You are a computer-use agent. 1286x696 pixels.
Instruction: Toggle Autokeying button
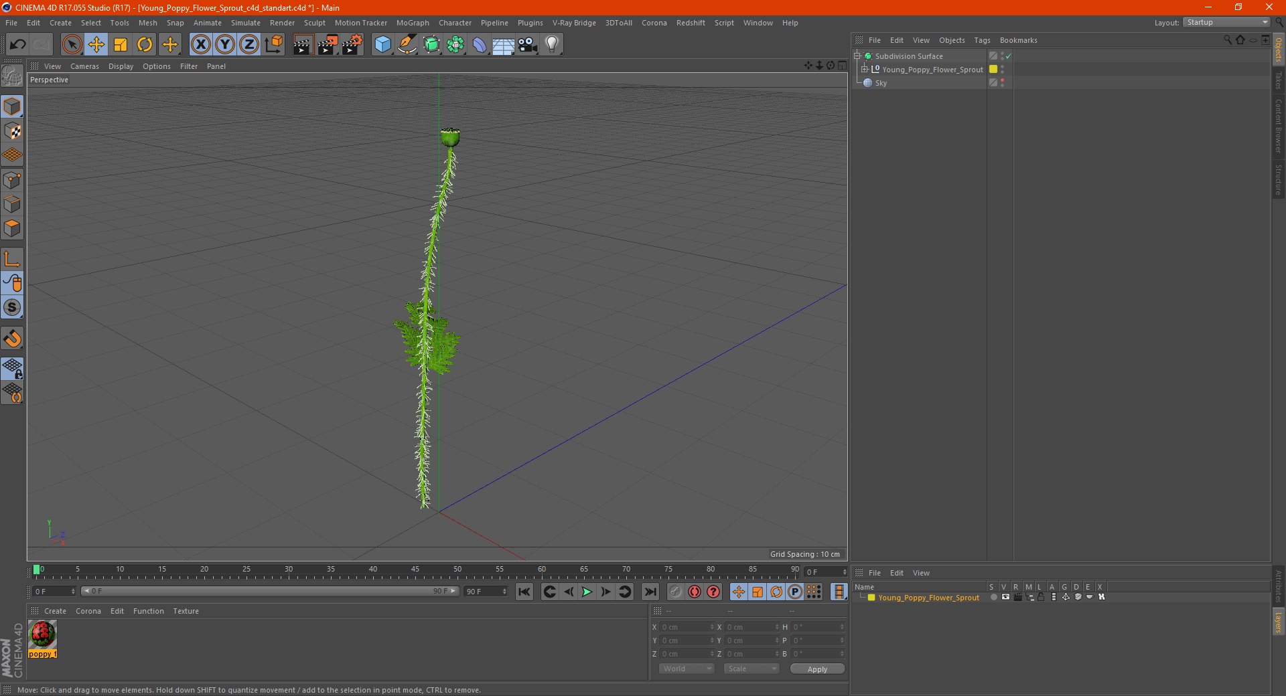pyautogui.click(x=695, y=592)
